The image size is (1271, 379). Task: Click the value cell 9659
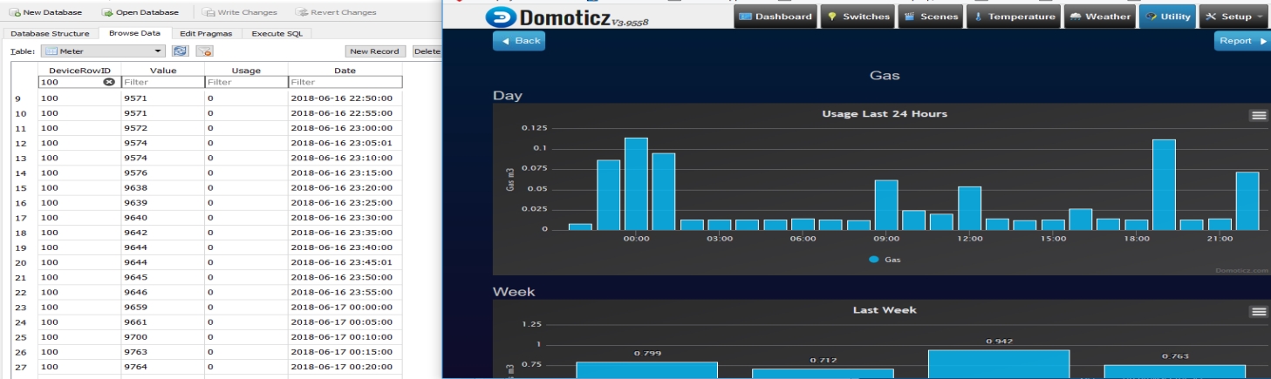click(162, 307)
